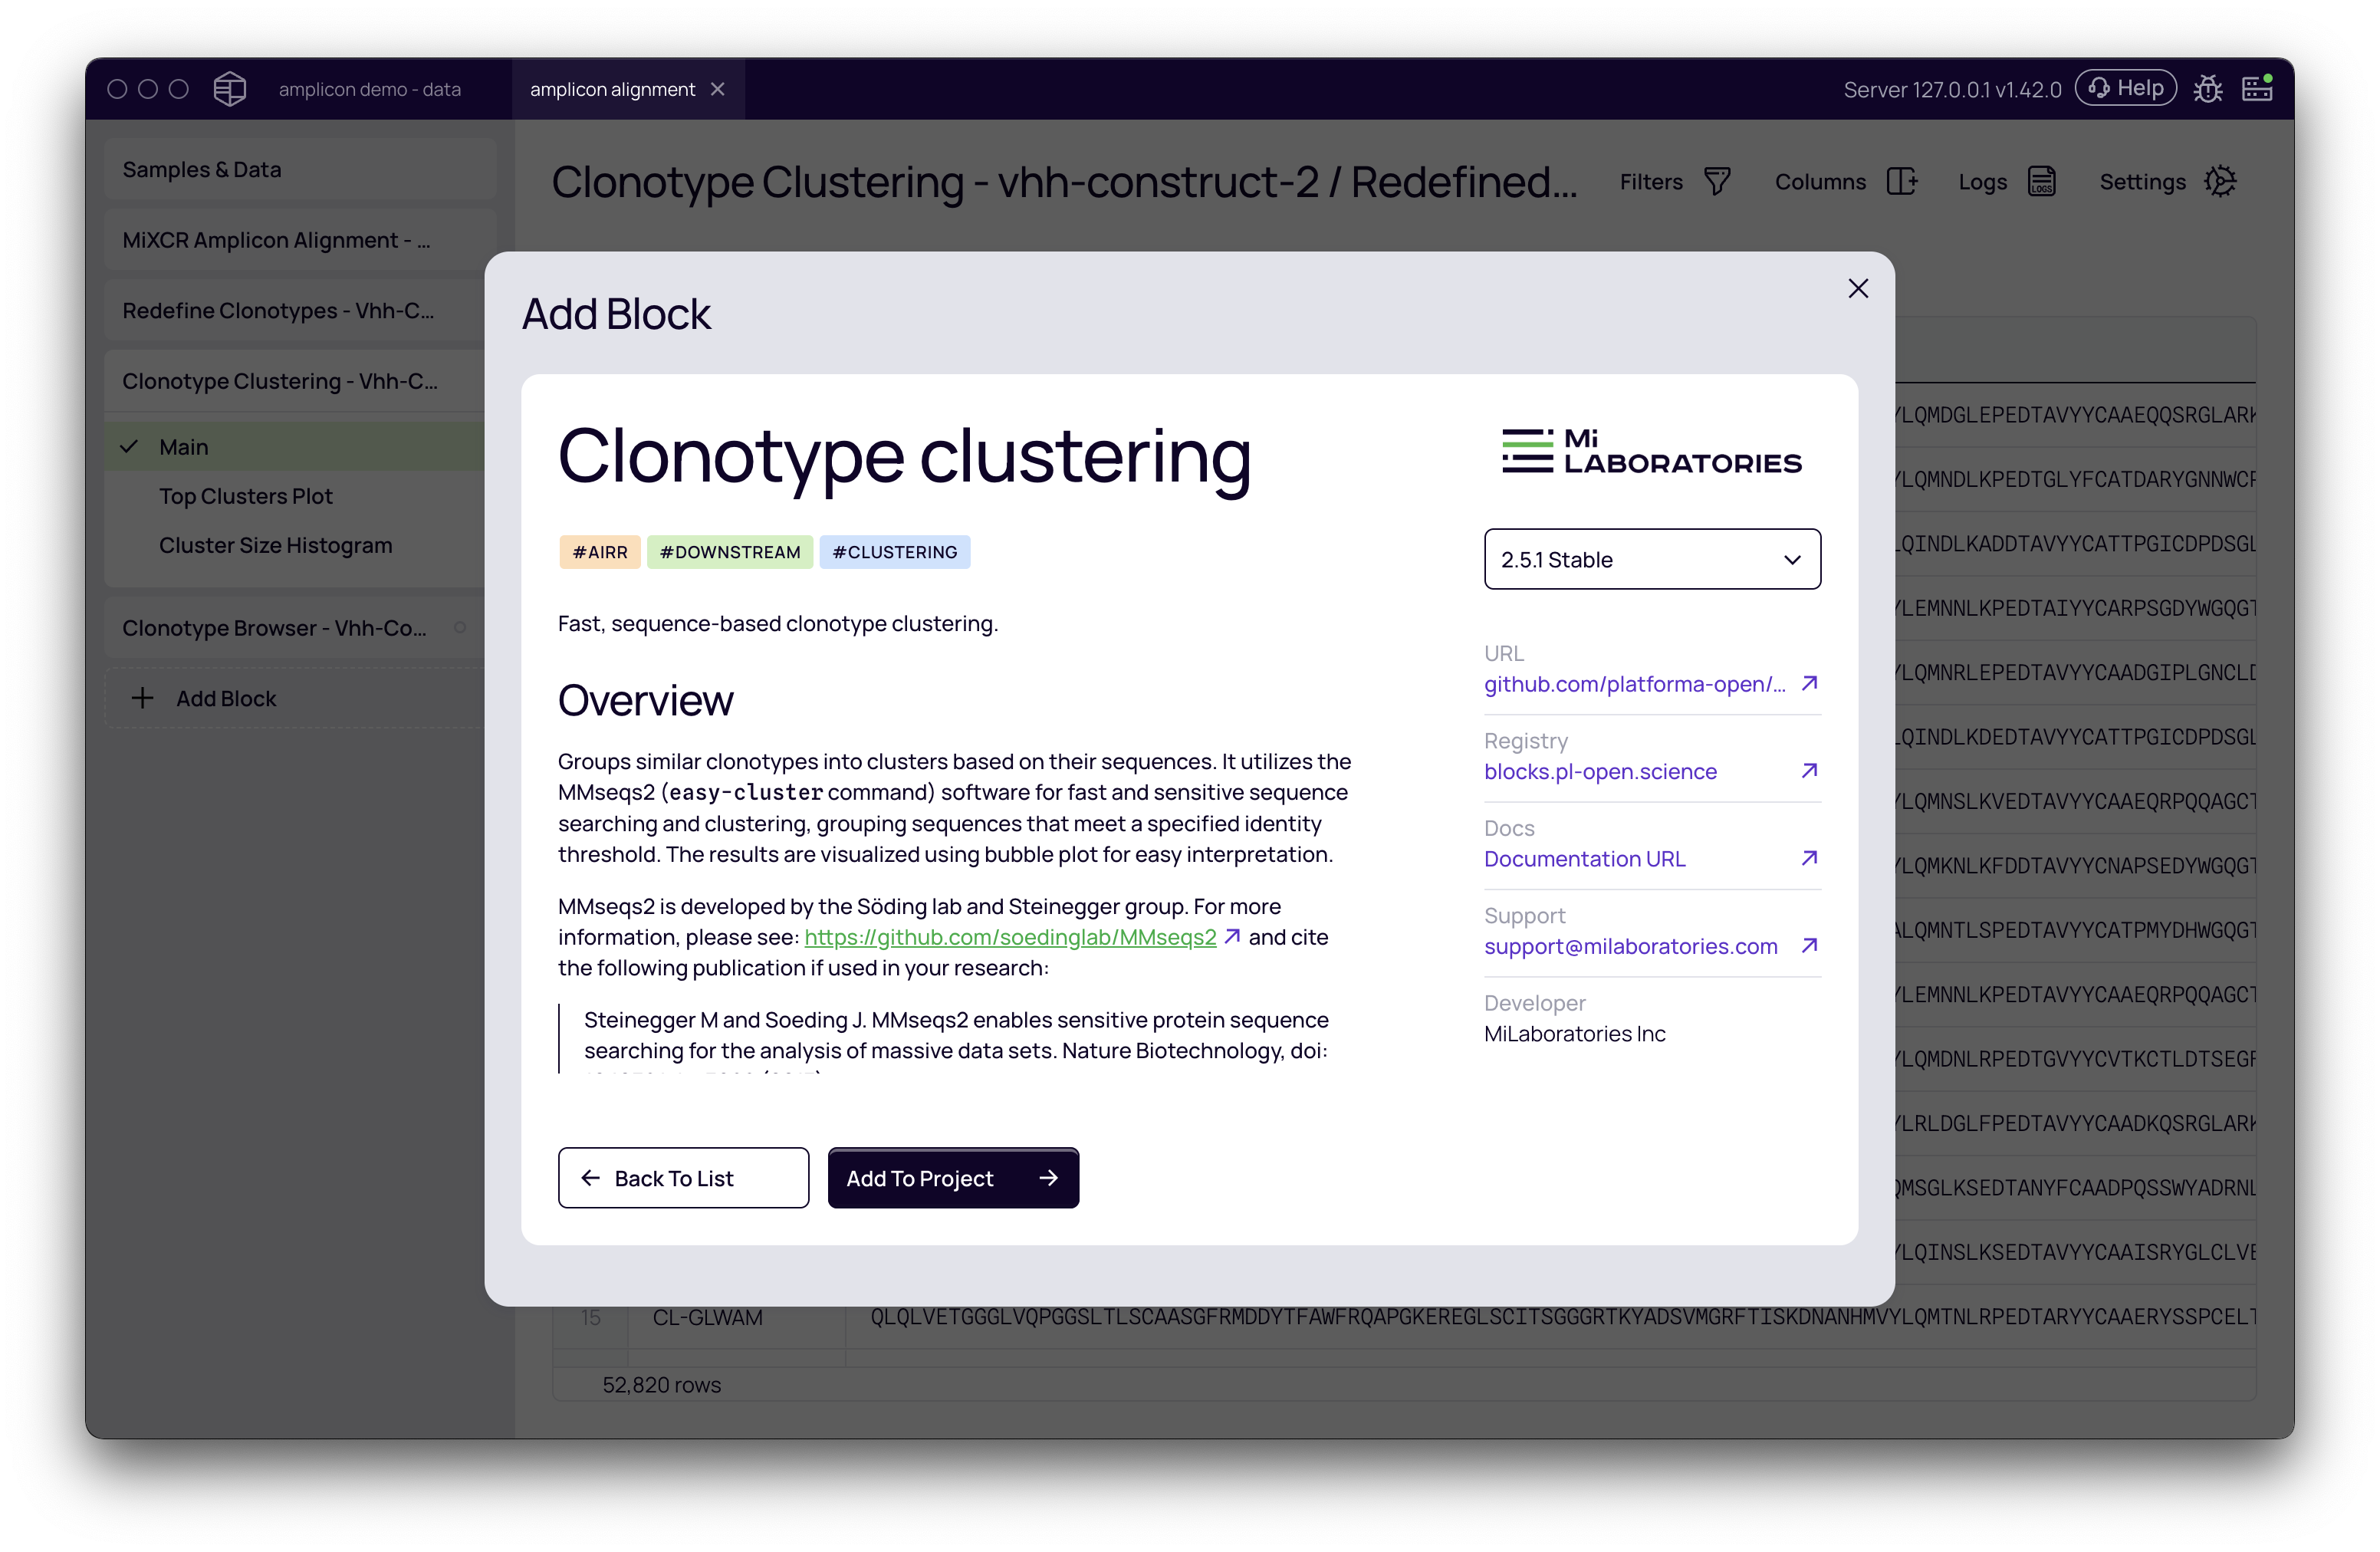
Task: Select Top Clusters Plot in the sidebar
Action: [x=245, y=496]
